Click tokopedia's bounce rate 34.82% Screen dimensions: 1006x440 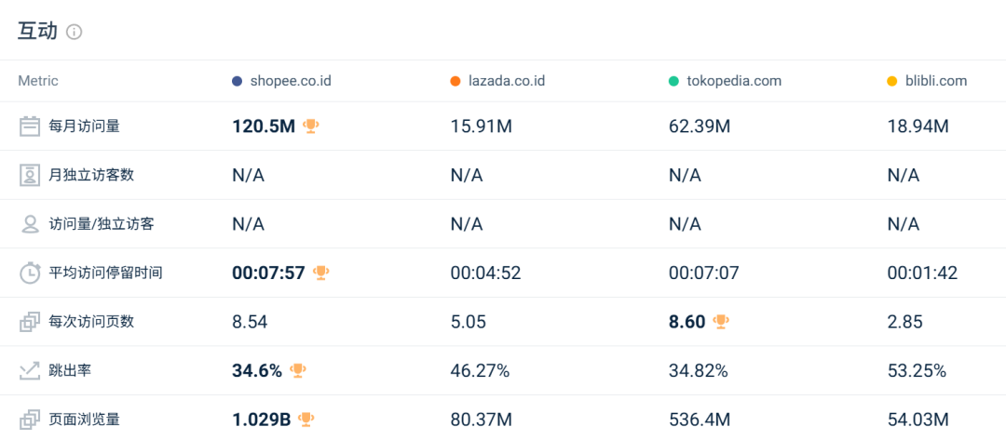[698, 370]
